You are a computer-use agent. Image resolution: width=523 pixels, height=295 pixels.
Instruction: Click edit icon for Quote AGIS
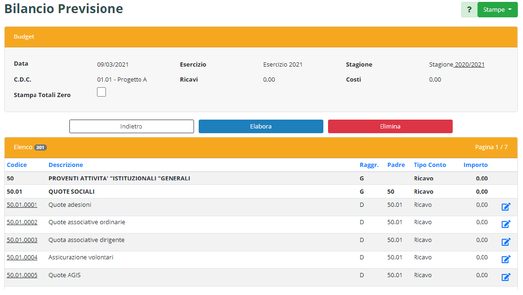(506, 277)
